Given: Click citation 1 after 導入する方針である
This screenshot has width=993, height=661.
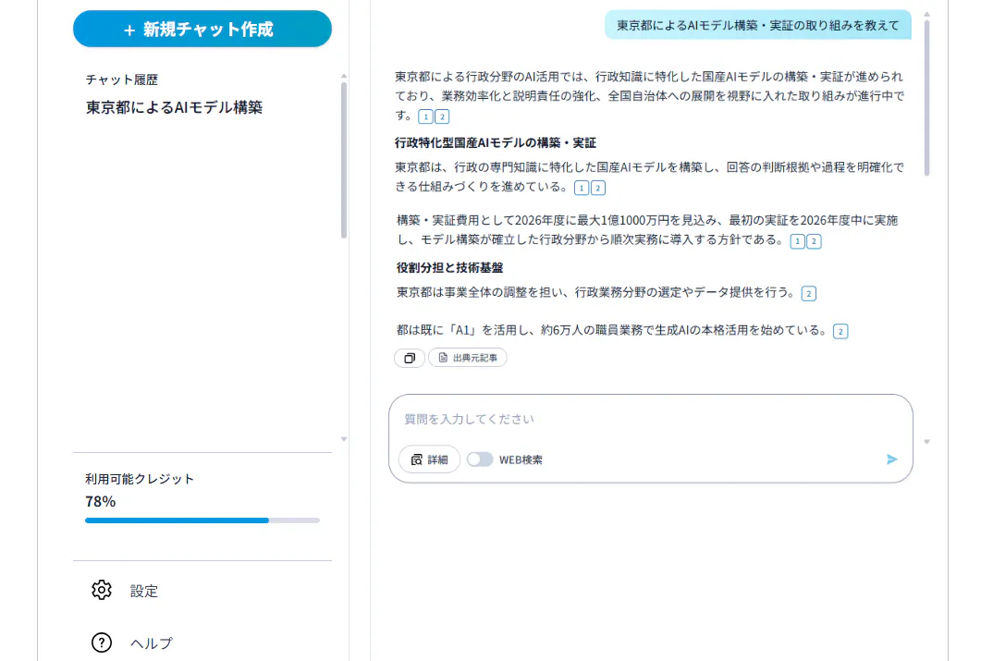Looking at the screenshot, I should click(797, 241).
